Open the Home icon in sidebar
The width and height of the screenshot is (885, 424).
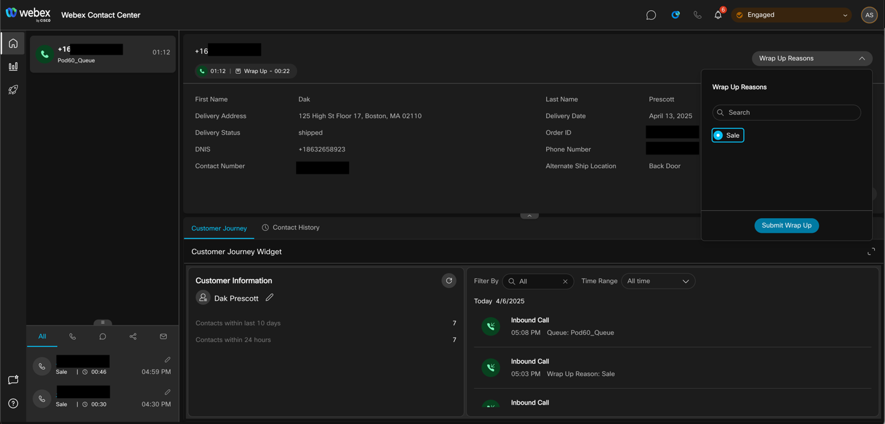point(13,44)
